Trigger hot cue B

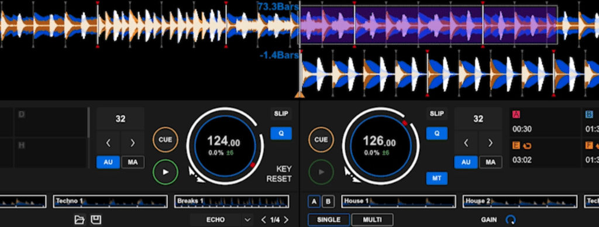591,122
